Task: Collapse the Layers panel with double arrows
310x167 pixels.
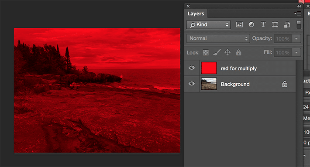Action: pyautogui.click(x=299, y=6)
